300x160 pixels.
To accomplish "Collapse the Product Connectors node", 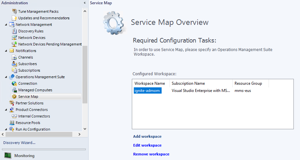I will point(6,110).
